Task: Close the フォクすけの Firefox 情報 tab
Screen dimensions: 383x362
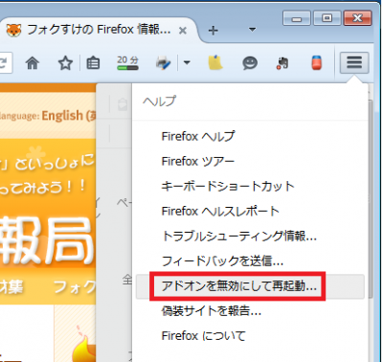Action: click(183, 31)
